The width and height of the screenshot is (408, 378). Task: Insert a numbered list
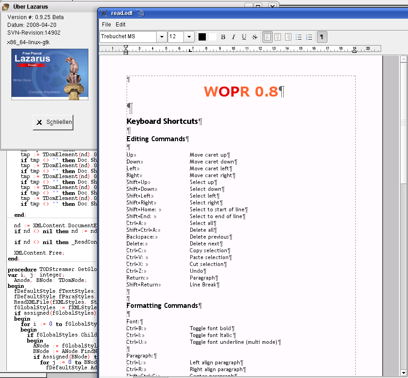click(x=310, y=37)
